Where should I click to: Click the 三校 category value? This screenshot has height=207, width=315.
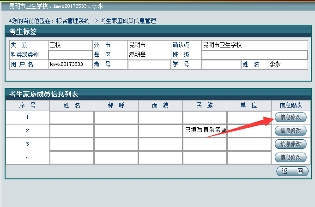(x=55, y=45)
